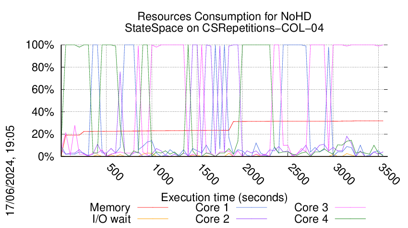Click the 3500 x-axis tick label
This screenshot has width=408, height=228.
pos(389,174)
